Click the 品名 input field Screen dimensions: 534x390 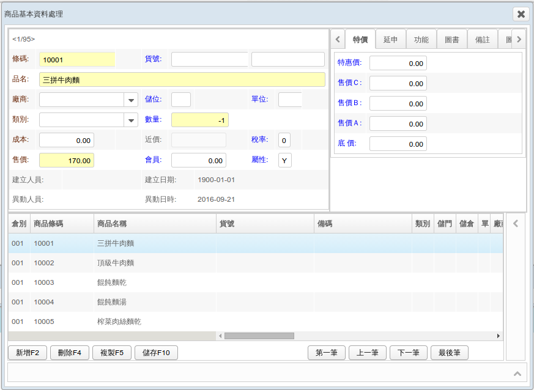point(182,79)
